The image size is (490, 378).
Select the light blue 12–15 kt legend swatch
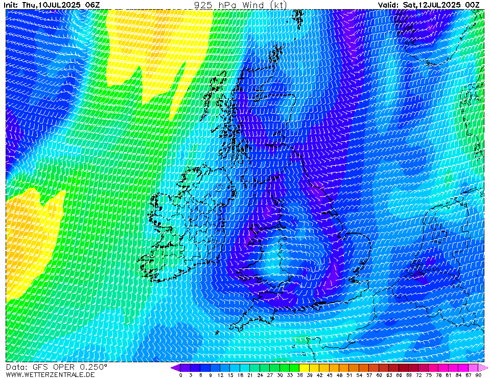coord(225,368)
